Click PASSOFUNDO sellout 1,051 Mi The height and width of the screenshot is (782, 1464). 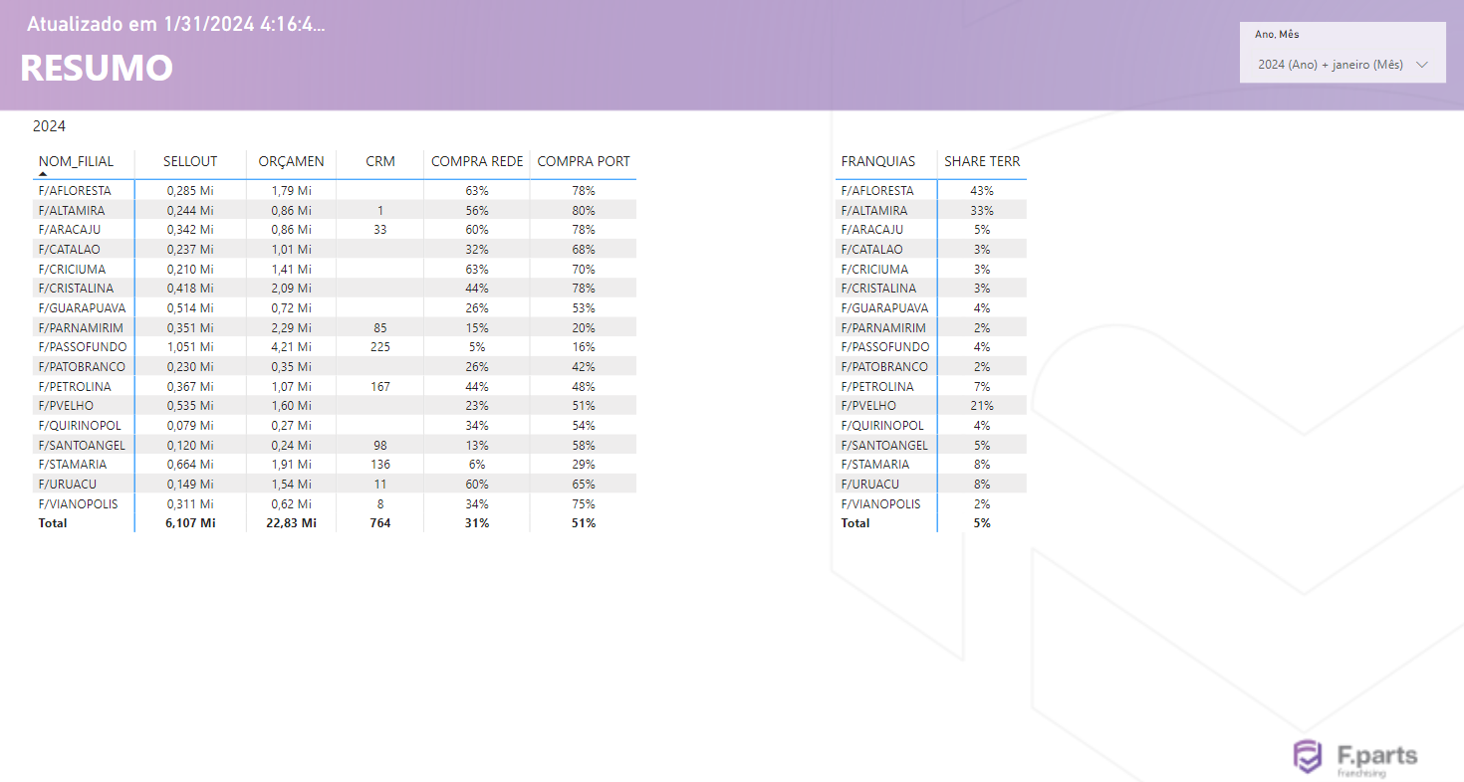coord(190,346)
